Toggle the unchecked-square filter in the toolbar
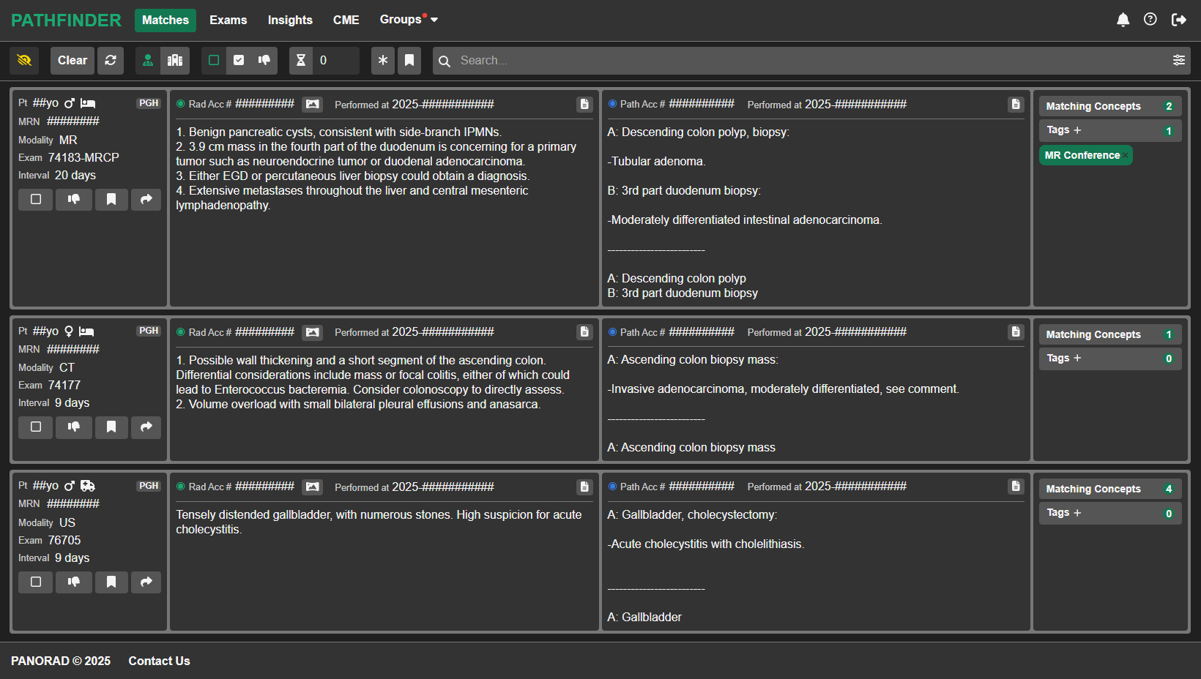Screen dimensions: 1201x679 tap(214, 61)
